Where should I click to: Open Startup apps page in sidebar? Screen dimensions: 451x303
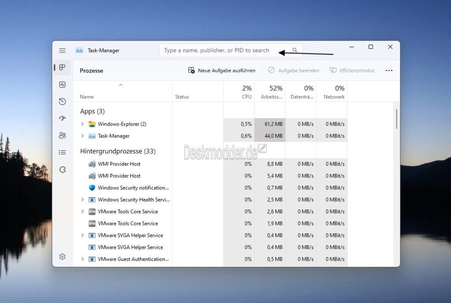[x=63, y=118]
